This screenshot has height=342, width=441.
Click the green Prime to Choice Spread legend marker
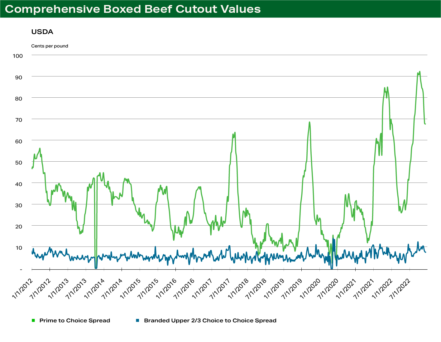pos(32,320)
